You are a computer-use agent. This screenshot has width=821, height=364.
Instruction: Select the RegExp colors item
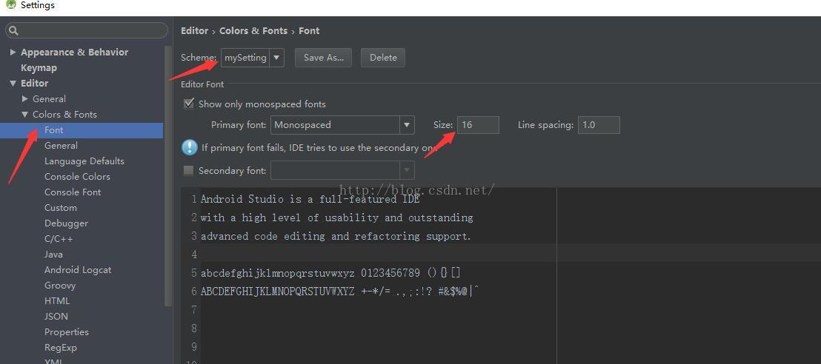coord(61,347)
